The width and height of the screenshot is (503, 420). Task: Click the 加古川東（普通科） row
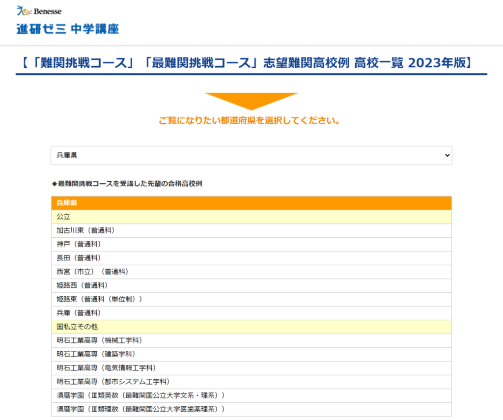pos(85,230)
